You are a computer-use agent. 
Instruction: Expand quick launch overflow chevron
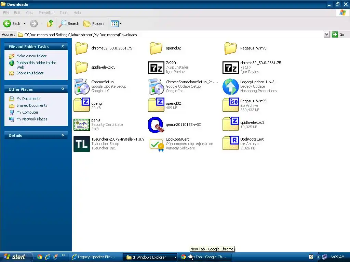point(63,255)
